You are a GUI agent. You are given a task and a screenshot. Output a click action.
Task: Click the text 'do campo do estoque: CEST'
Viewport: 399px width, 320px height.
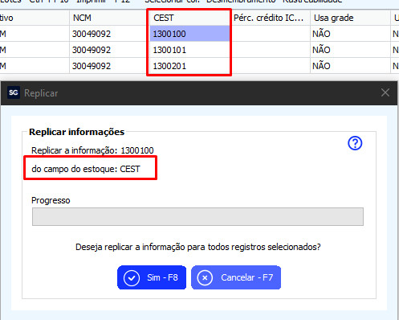click(86, 169)
